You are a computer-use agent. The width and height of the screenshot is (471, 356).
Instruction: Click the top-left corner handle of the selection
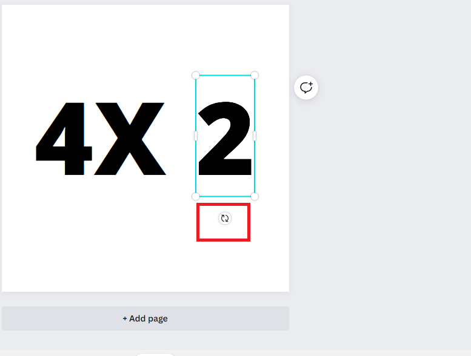pyautogui.click(x=196, y=75)
